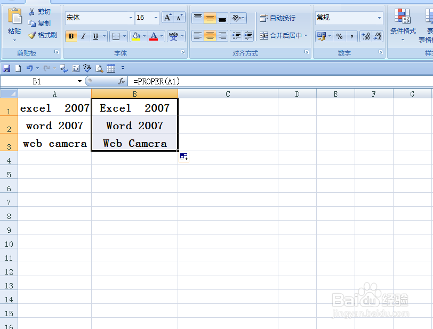Click Redo arrow in quick toolbar
Viewport: 433px width, 329px height.
click(x=47, y=68)
